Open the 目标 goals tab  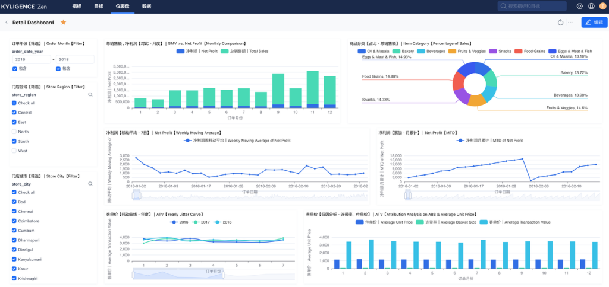pos(99,6)
